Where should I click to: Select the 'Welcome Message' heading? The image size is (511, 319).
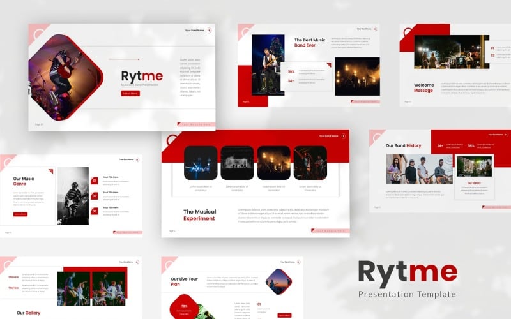(x=423, y=87)
